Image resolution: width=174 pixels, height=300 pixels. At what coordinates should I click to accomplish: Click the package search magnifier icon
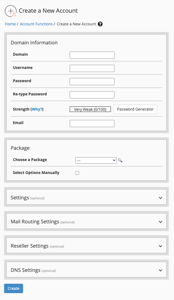120,160
